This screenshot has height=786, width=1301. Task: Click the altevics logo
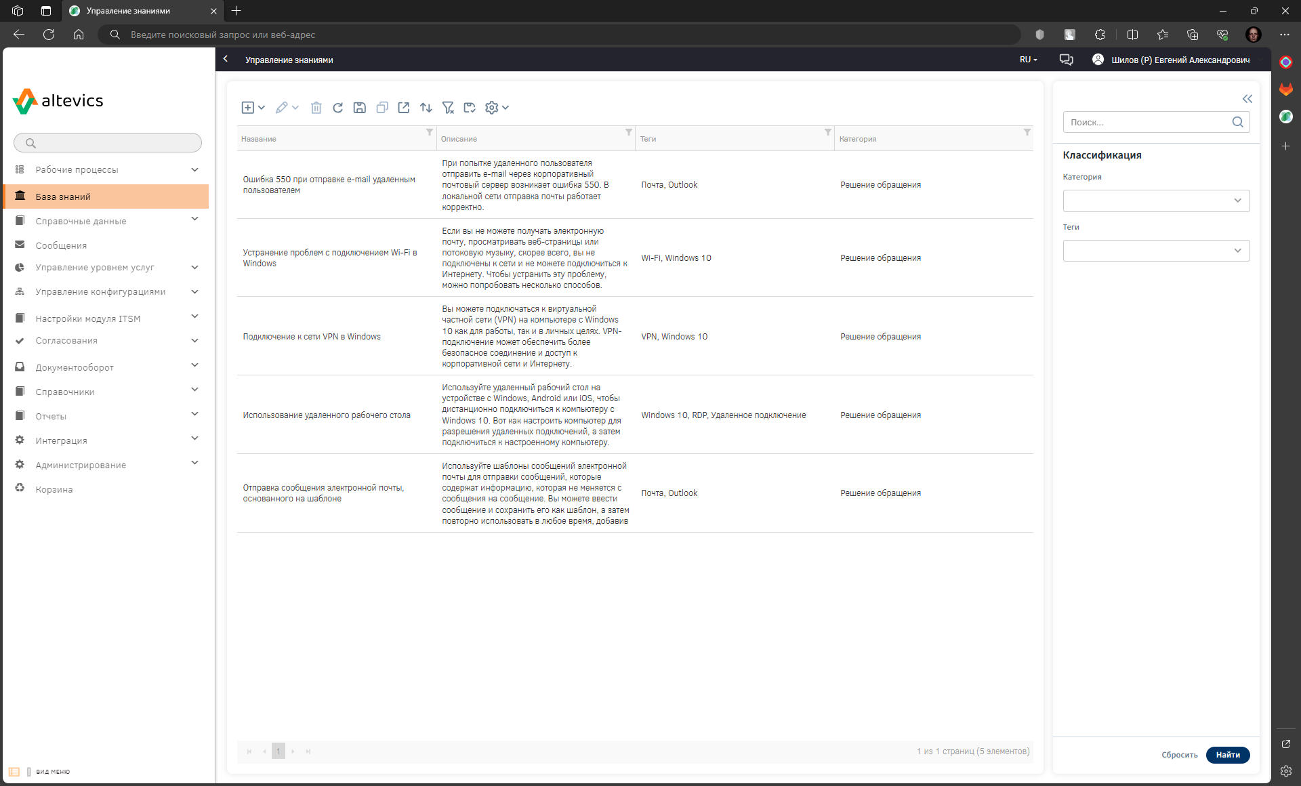[58, 101]
